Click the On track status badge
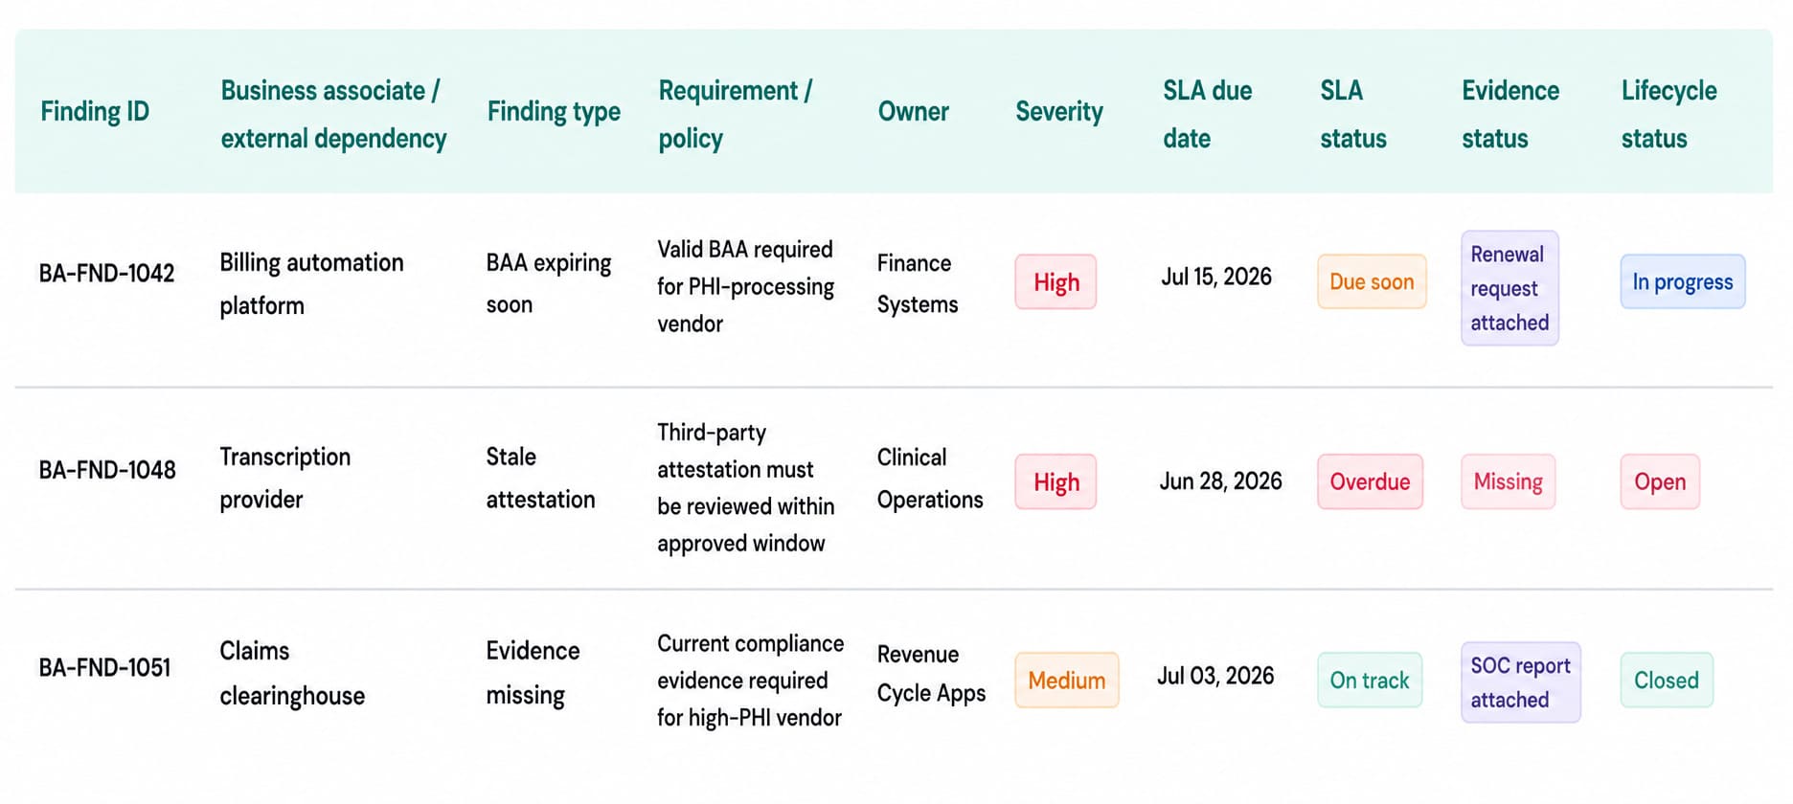1793x804 pixels. 1370,681
